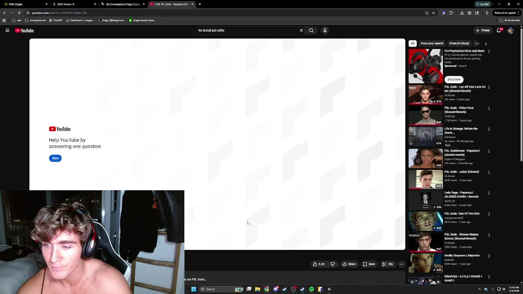
Task: Open menu for Poker Face video
Action: 489,109
